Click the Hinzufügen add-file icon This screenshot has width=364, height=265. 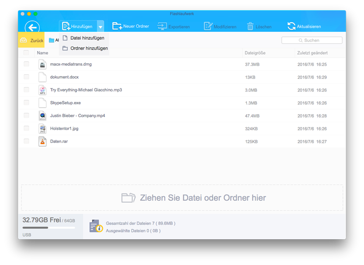(66, 26)
